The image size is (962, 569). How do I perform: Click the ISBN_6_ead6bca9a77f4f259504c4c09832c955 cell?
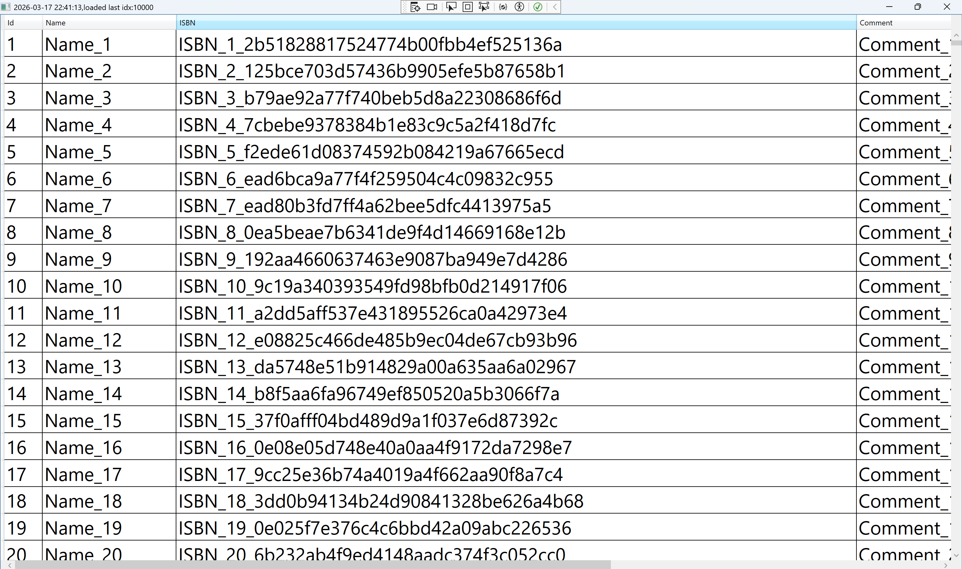(x=516, y=178)
